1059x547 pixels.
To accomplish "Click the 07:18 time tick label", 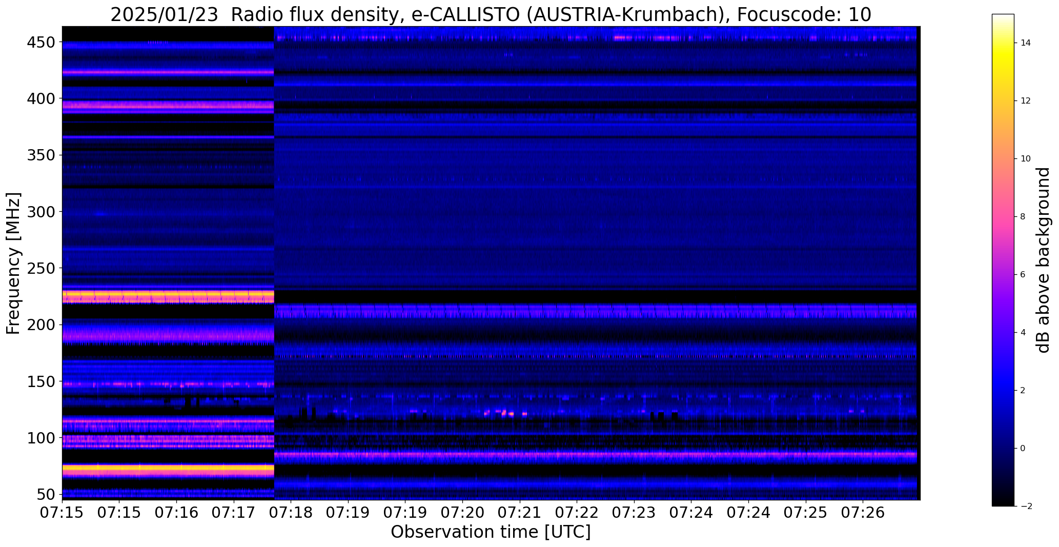I will coord(291,513).
